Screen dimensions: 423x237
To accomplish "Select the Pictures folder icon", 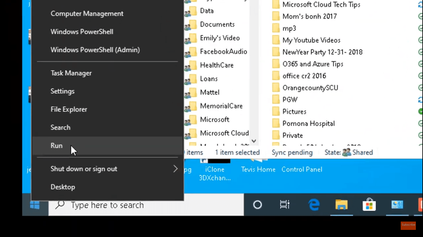I will (x=276, y=112).
